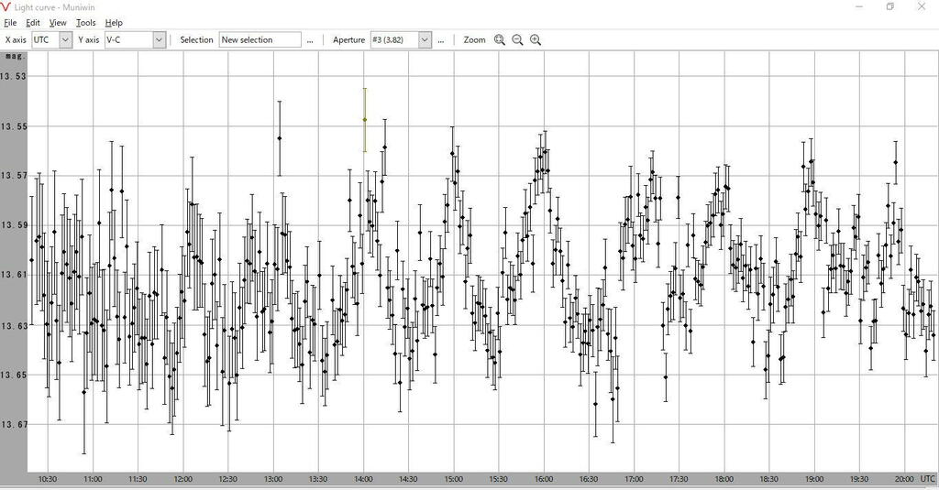Click the 16:30 time axis label
This screenshot has width=939, height=490.
[589, 479]
